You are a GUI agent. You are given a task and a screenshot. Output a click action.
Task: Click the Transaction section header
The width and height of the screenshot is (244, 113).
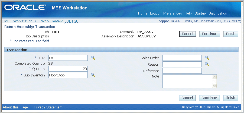pyautogui.click(x=121, y=50)
